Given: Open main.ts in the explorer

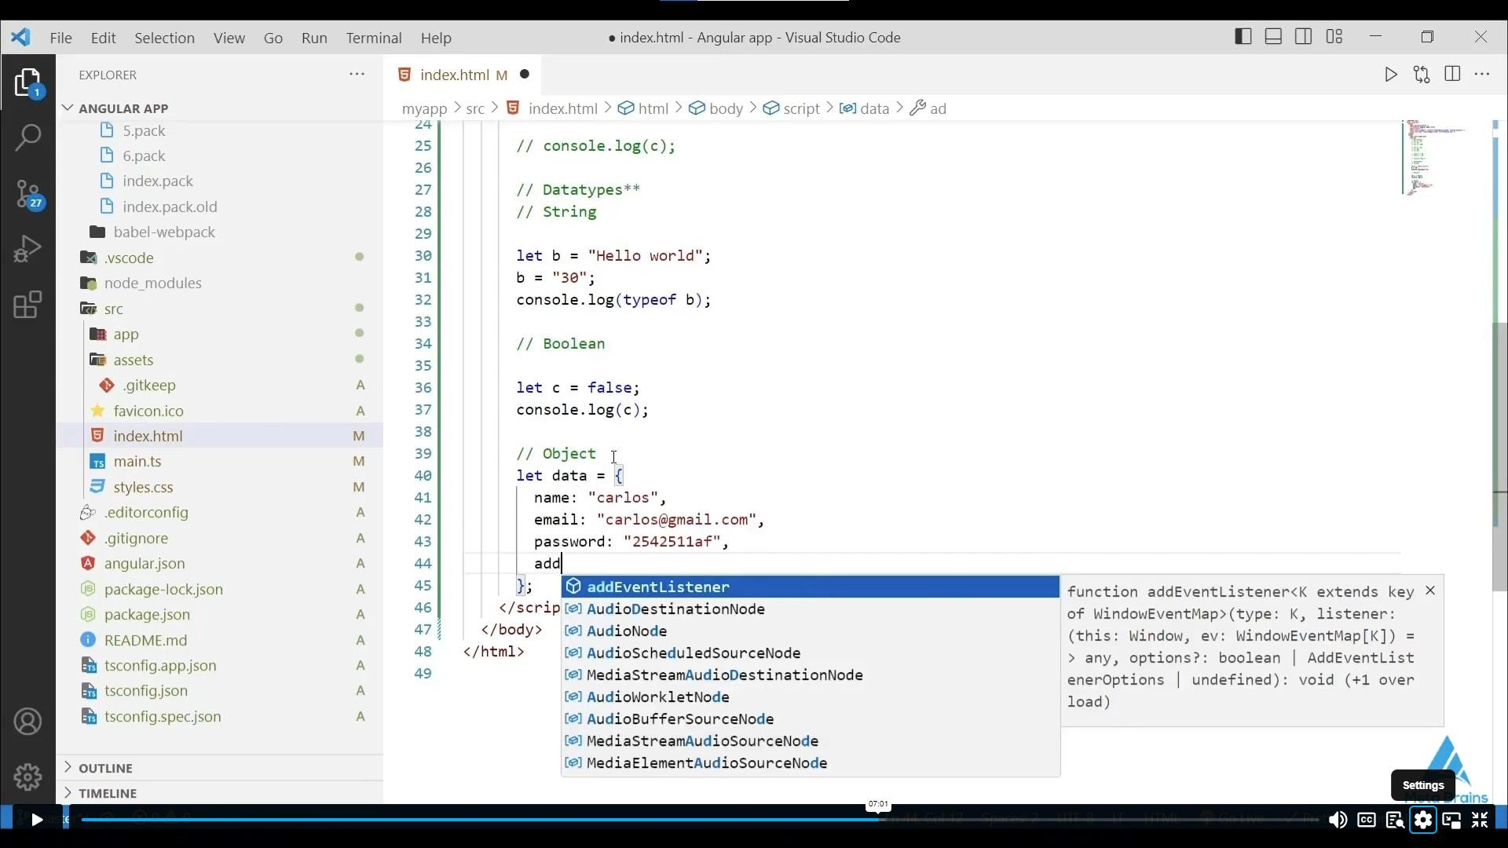Looking at the screenshot, I should click(x=220, y=461).
